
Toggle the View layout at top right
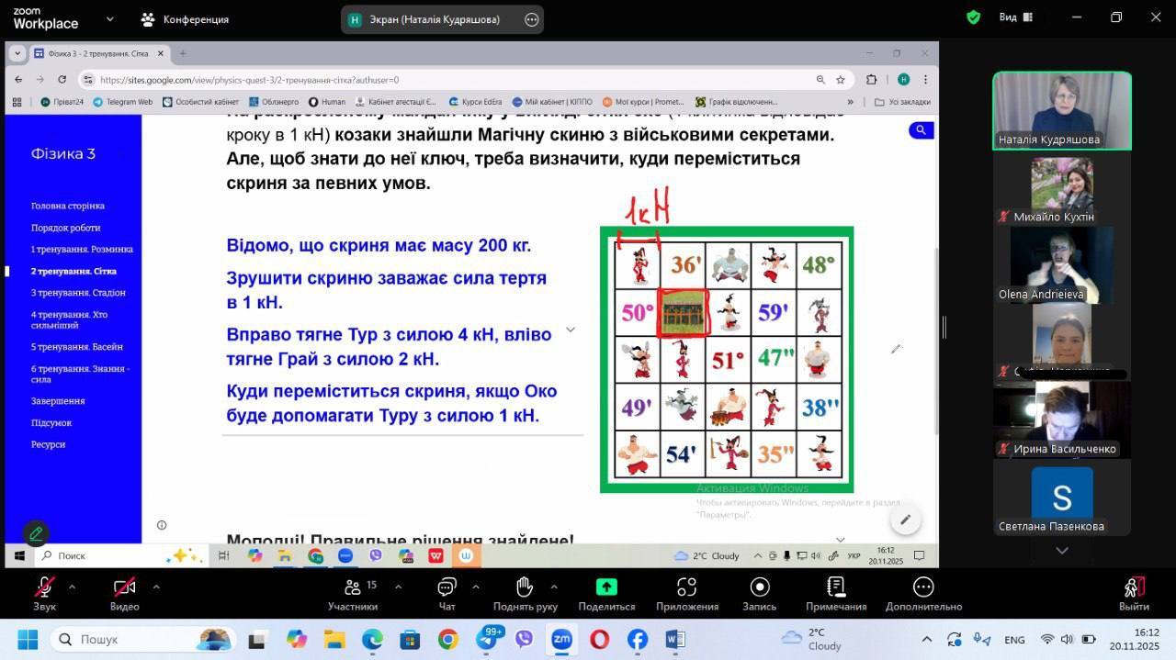point(1016,17)
